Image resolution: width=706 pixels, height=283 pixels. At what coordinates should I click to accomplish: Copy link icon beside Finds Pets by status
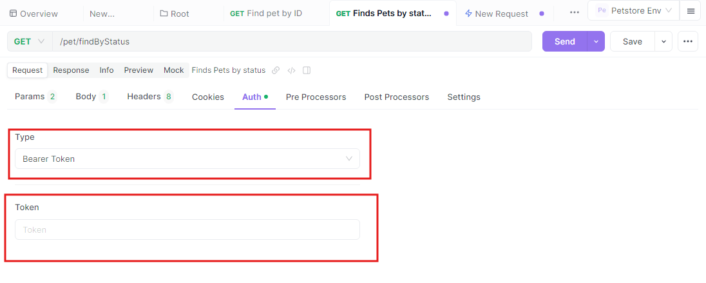[276, 70]
